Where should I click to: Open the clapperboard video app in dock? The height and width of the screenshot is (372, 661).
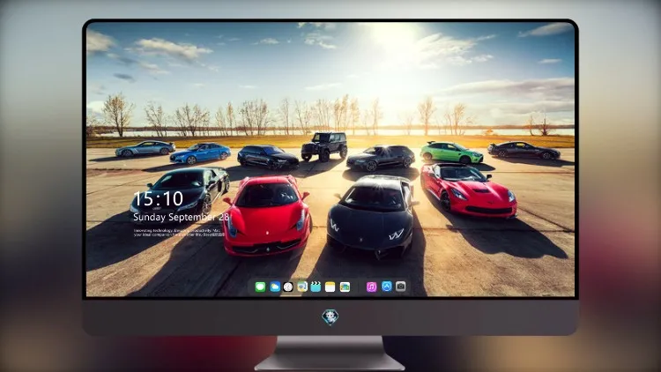316,286
